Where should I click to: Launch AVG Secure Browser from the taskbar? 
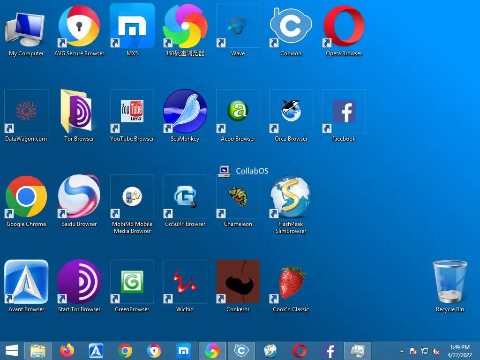pyautogui.click(x=154, y=351)
